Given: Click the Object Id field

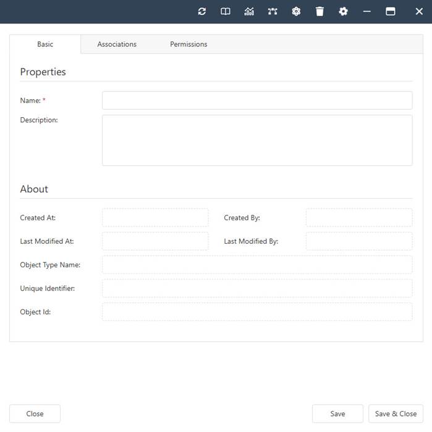Looking at the screenshot, I should click(257, 312).
